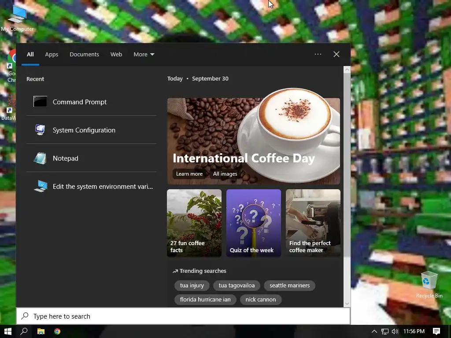Click the scrollbar up arrow
Screen dimensions: 451x338
tap(347, 70)
